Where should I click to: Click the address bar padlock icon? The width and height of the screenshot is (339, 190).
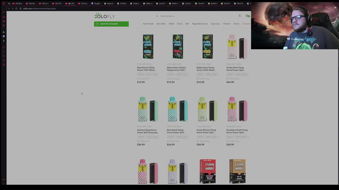point(20,9)
